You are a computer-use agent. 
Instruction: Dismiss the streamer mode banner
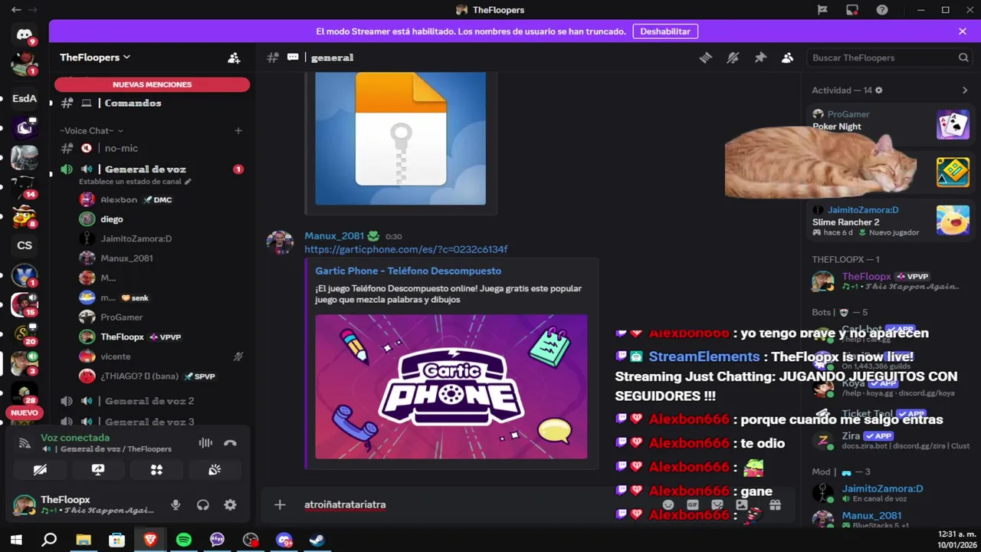click(x=963, y=31)
